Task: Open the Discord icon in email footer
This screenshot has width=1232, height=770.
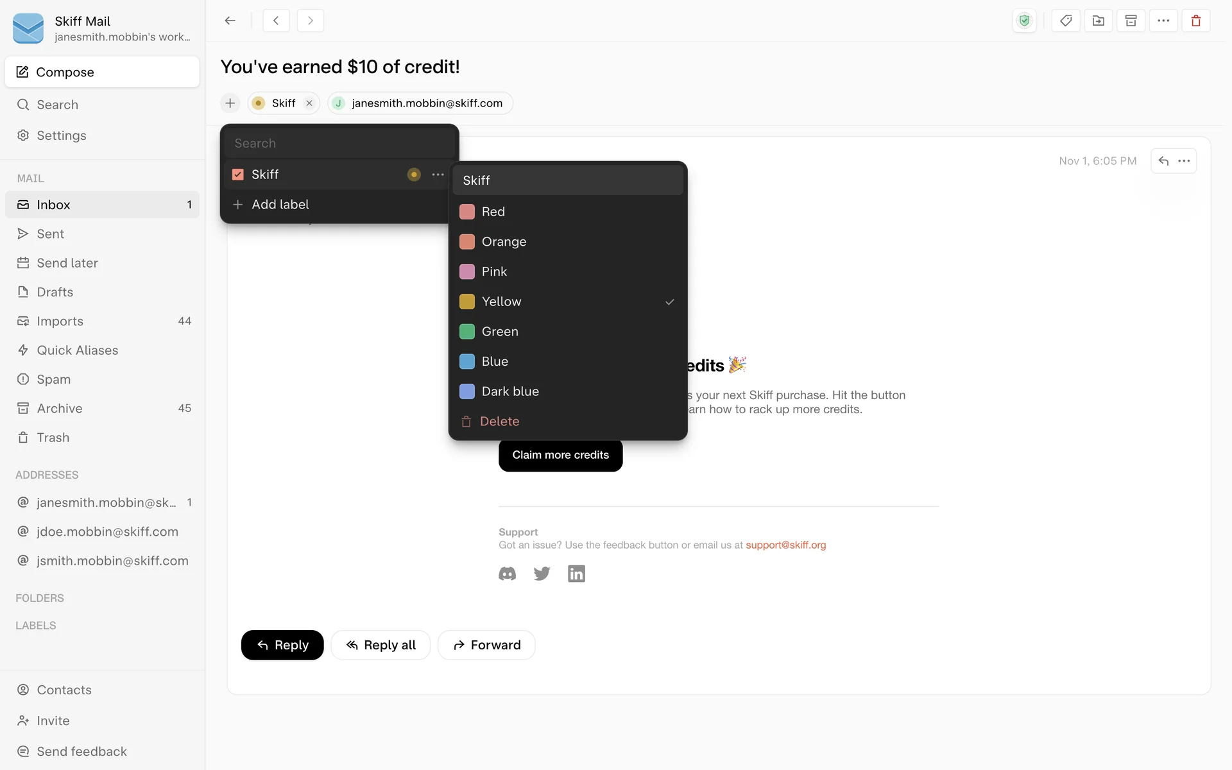Action: point(507,574)
